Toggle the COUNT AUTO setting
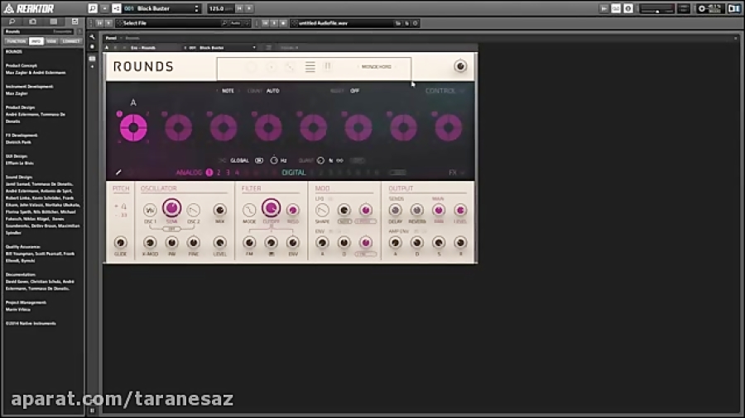 [x=272, y=91]
